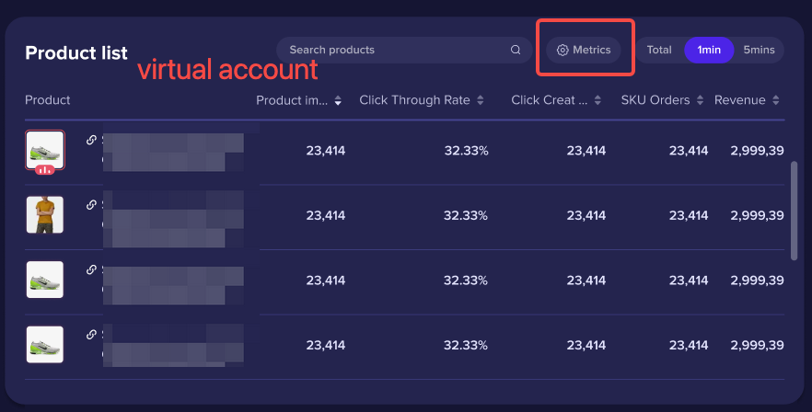This screenshot has width=812, height=412.
Task: Click the Metrics button
Action: pyautogui.click(x=584, y=50)
